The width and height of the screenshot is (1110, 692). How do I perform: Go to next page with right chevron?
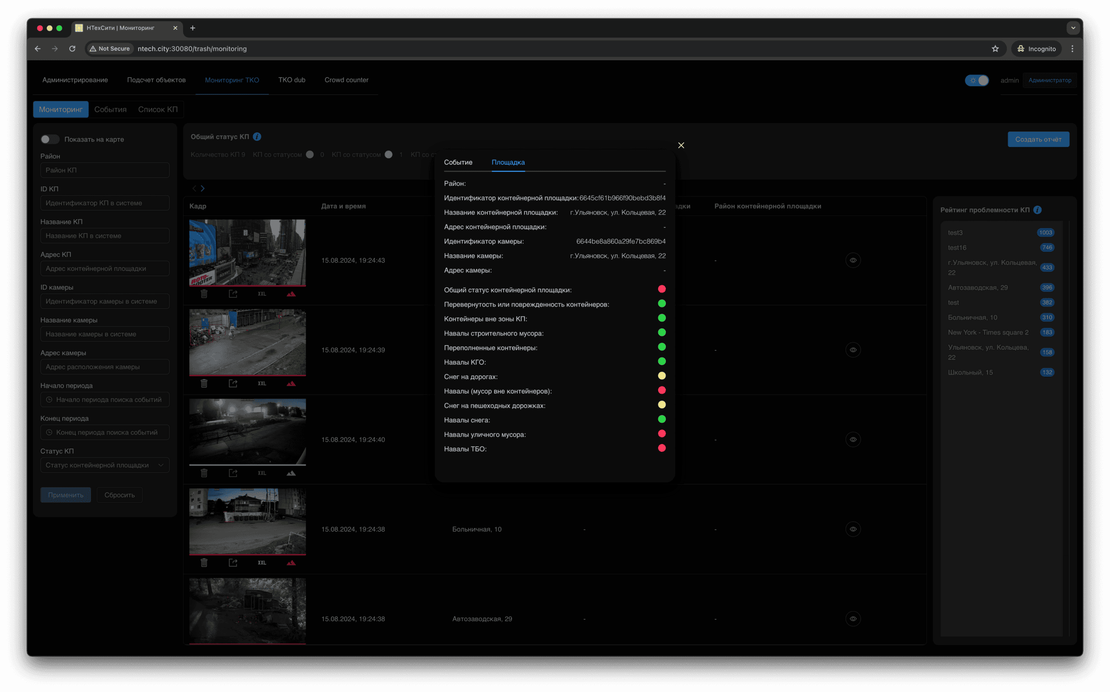point(203,188)
